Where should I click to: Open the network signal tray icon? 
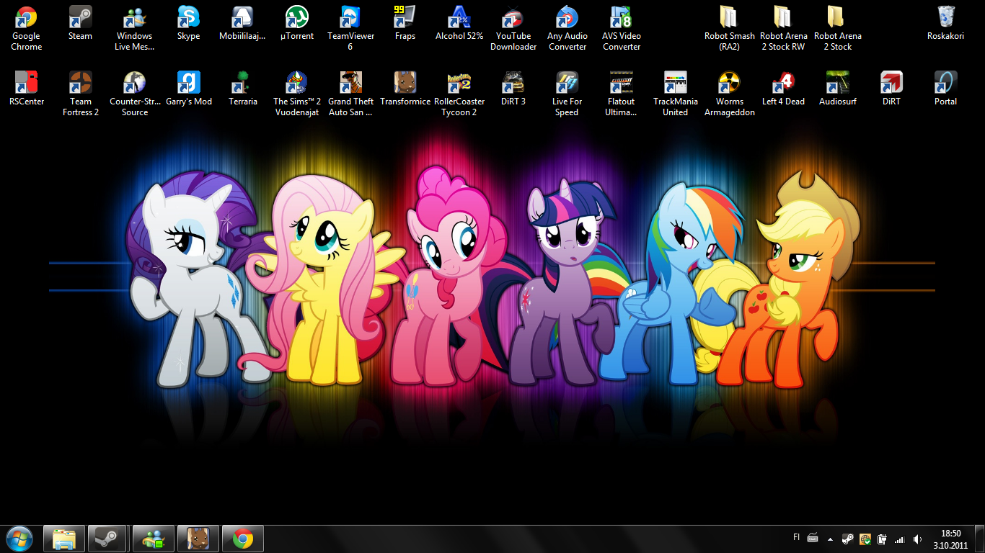click(x=899, y=539)
